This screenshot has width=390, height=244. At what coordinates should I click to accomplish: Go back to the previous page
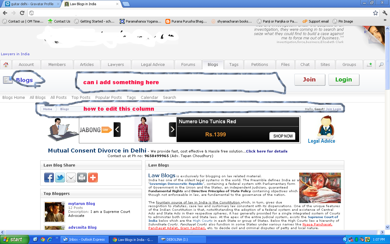5,13
